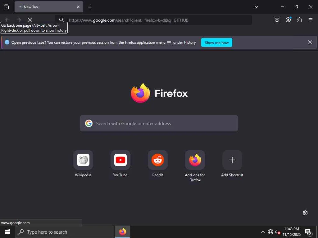Go forward one page arrow
The height and width of the screenshot is (238, 318).
point(19,20)
